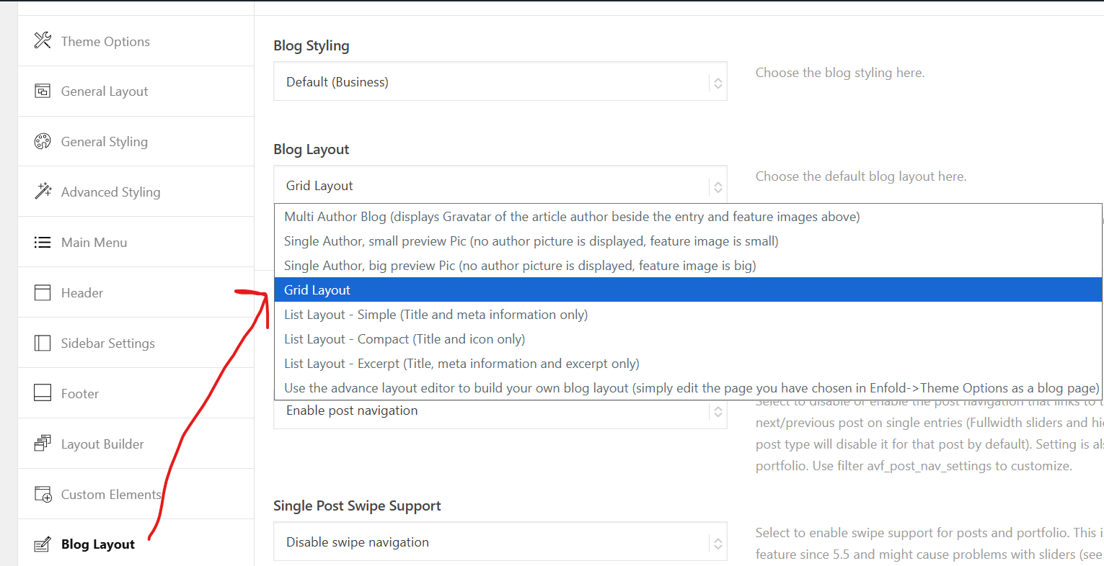Switch to the Blog Layout tab
The width and height of the screenshot is (1104, 566).
click(97, 544)
